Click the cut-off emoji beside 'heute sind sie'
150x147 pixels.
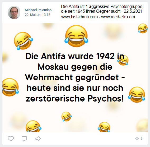pyautogui.click(x=10, y=87)
